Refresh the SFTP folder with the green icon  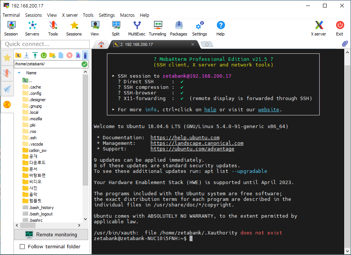tap(44, 55)
